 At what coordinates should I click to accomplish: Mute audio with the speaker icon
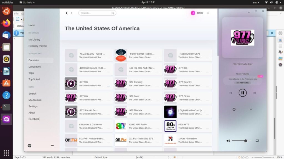[x=228, y=141]
